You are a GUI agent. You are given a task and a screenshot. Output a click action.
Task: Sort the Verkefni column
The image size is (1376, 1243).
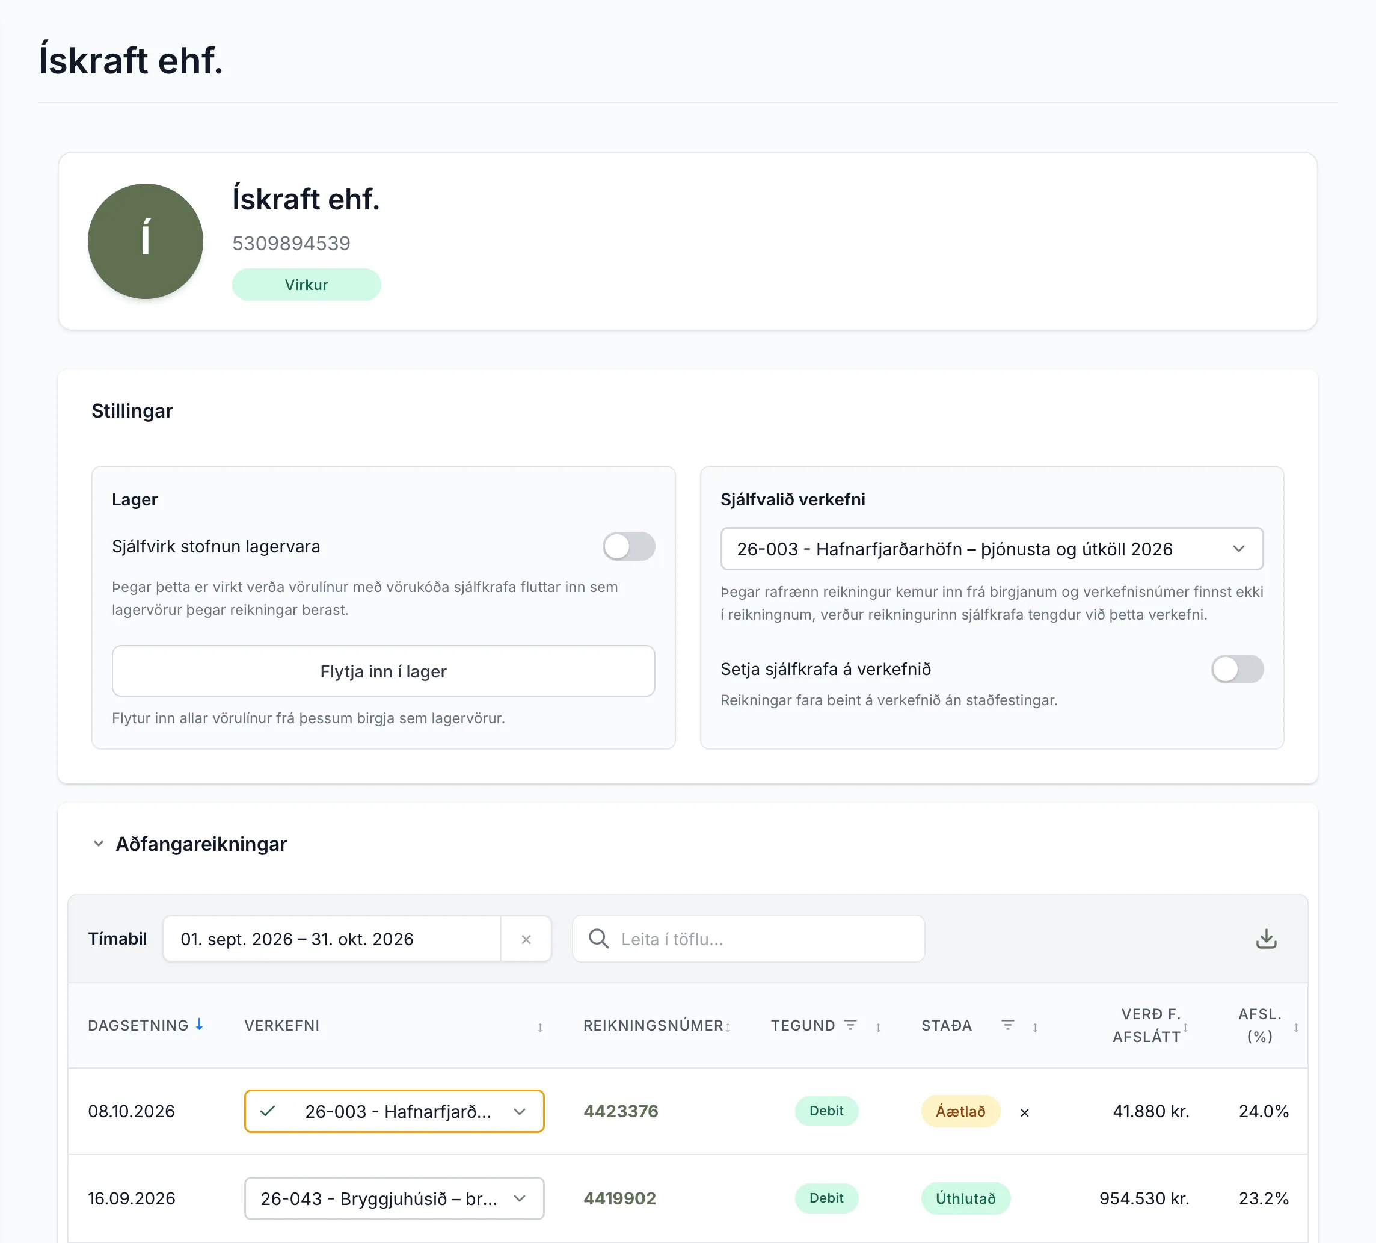(x=540, y=1026)
